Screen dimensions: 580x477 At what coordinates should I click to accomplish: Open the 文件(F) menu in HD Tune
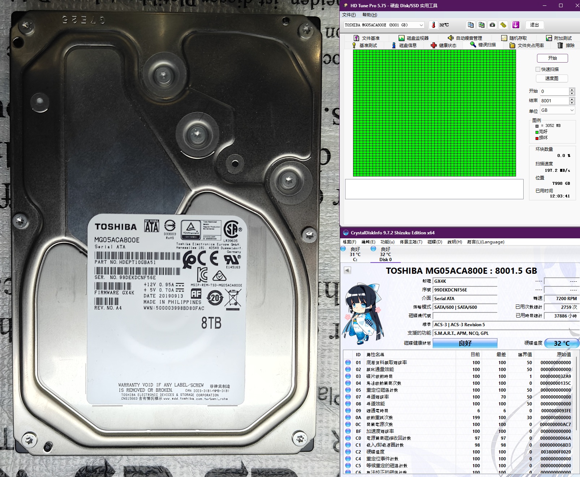click(x=349, y=15)
